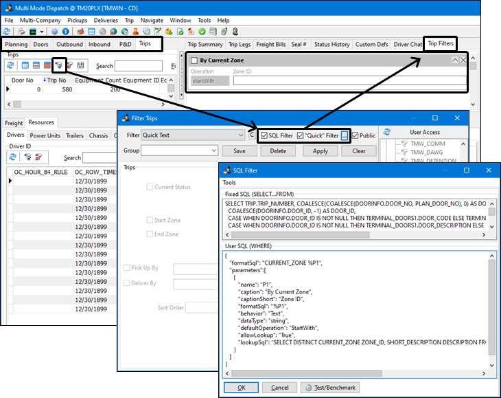Refresh the User Access list
The image size is (501, 398).
(x=387, y=132)
